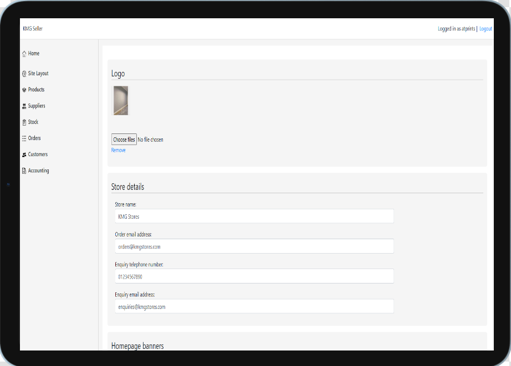This screenshot has width=511, height=366.
Task: Select the Enquiry telephone number field
Action: (x=254, y=276)
